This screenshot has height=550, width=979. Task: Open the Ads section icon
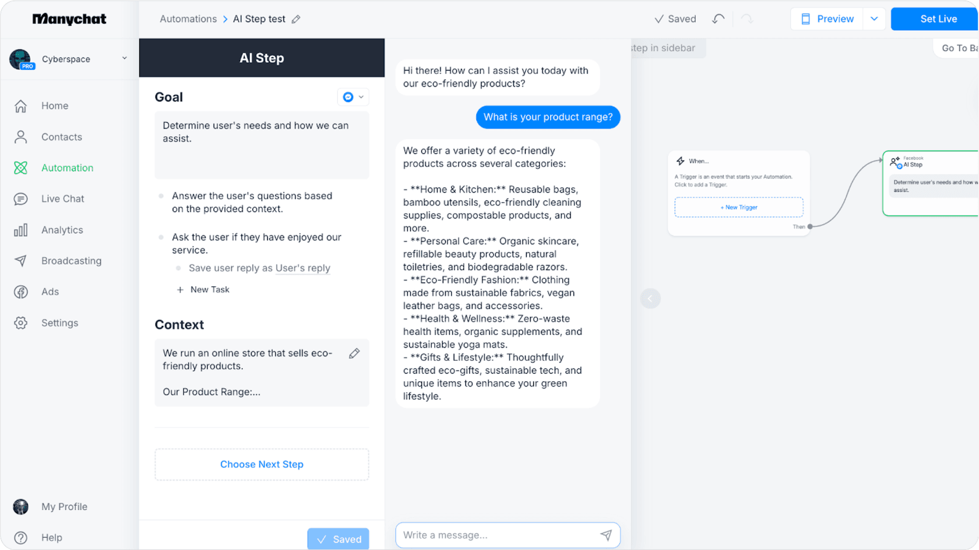tap(20, 292)
